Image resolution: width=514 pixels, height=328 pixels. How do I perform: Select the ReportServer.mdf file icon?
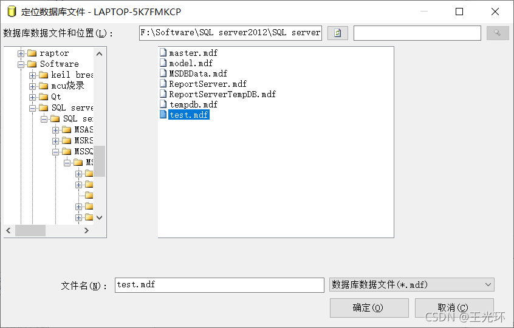pos(163,84)
